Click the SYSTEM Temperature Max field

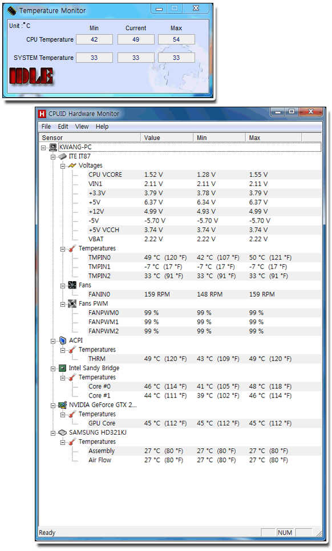176,58
